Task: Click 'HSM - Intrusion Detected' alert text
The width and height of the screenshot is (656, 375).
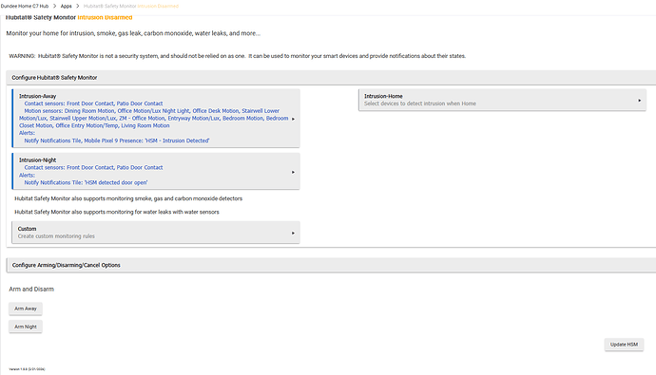Action: click(178, 141)
